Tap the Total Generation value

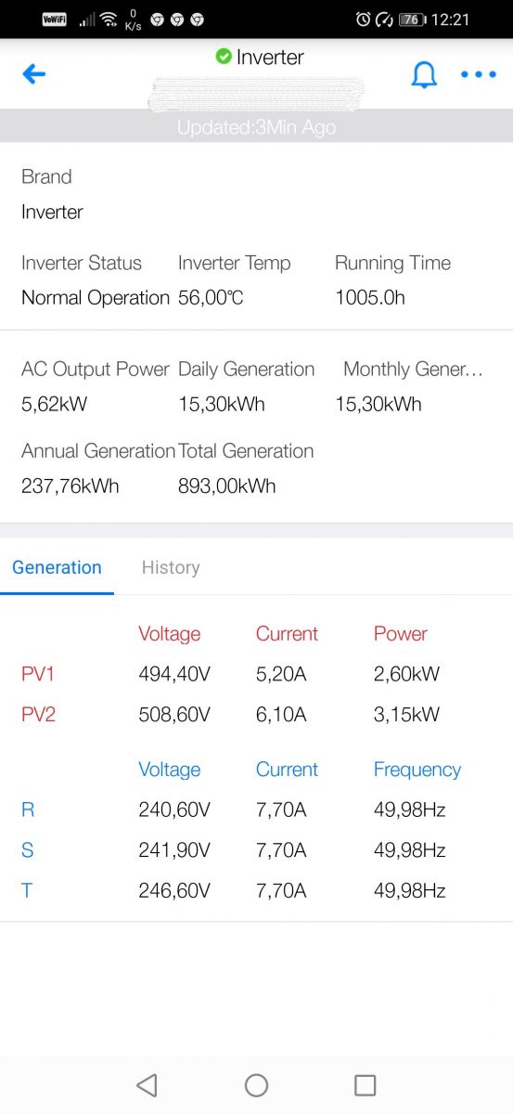pyautogui.click(x=226, y=486)
